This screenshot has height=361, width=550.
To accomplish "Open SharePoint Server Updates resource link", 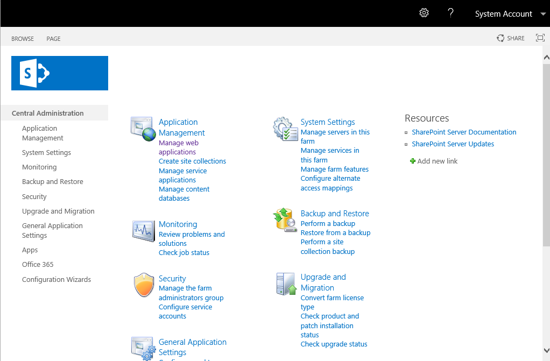I will pyautogui.click(x=453, y=144).
